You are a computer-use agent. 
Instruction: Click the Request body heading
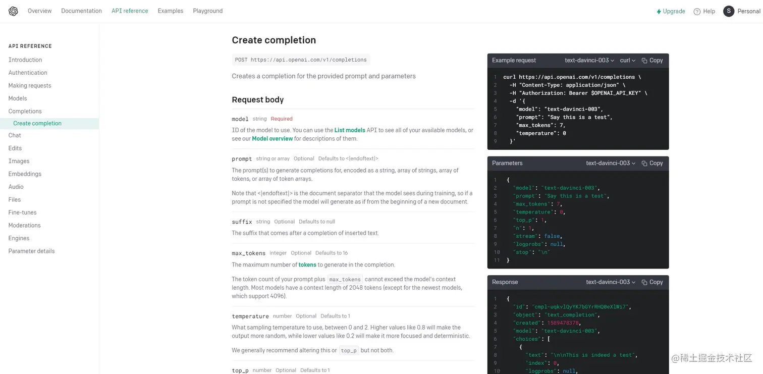coord(258,100)
